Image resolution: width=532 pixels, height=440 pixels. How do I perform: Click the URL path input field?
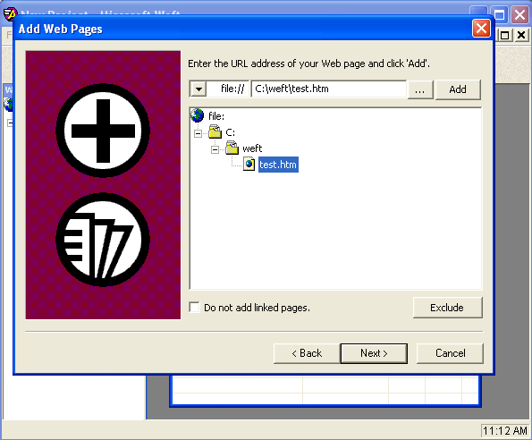point(328,89)
